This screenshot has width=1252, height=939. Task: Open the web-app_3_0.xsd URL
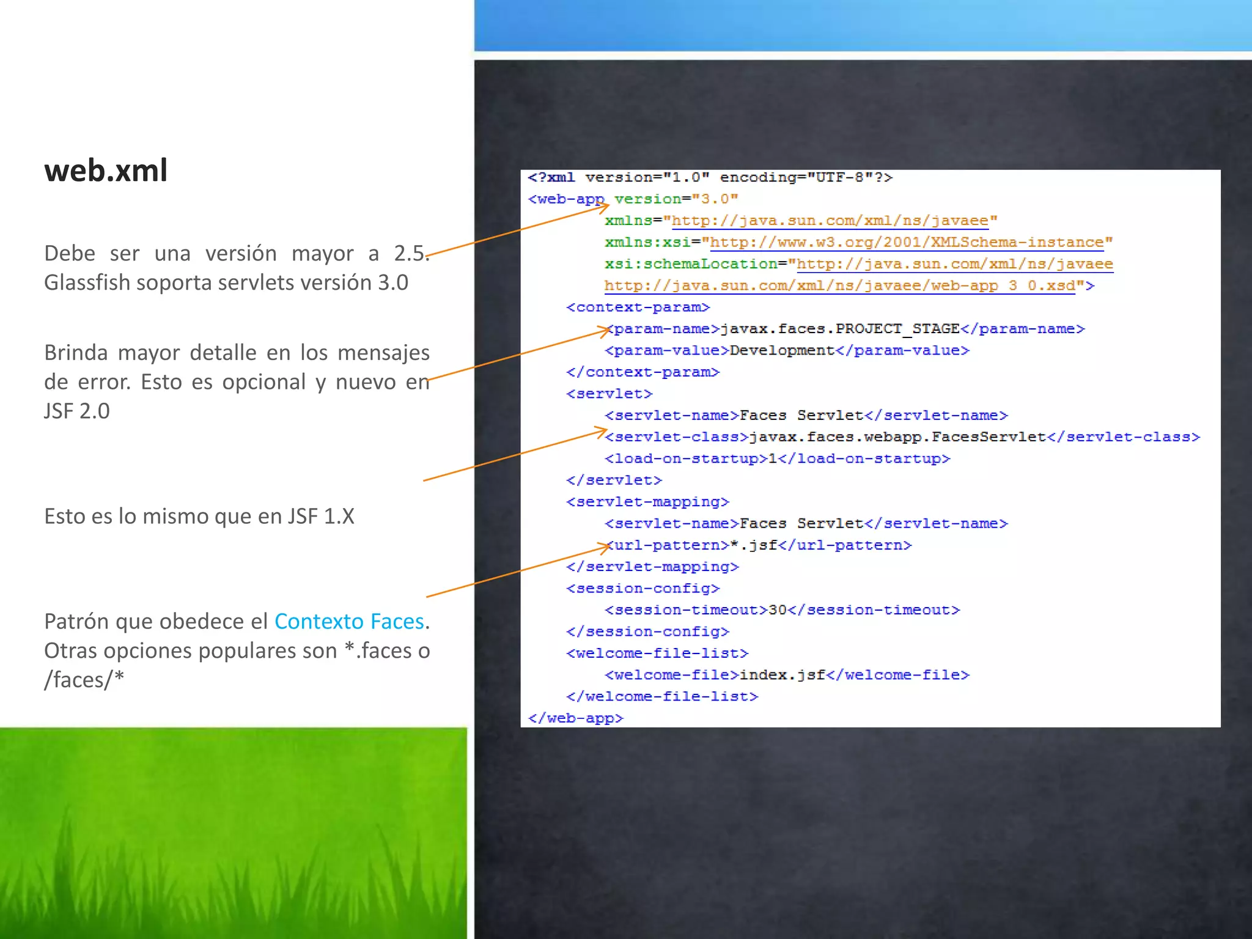click(840, 285)
